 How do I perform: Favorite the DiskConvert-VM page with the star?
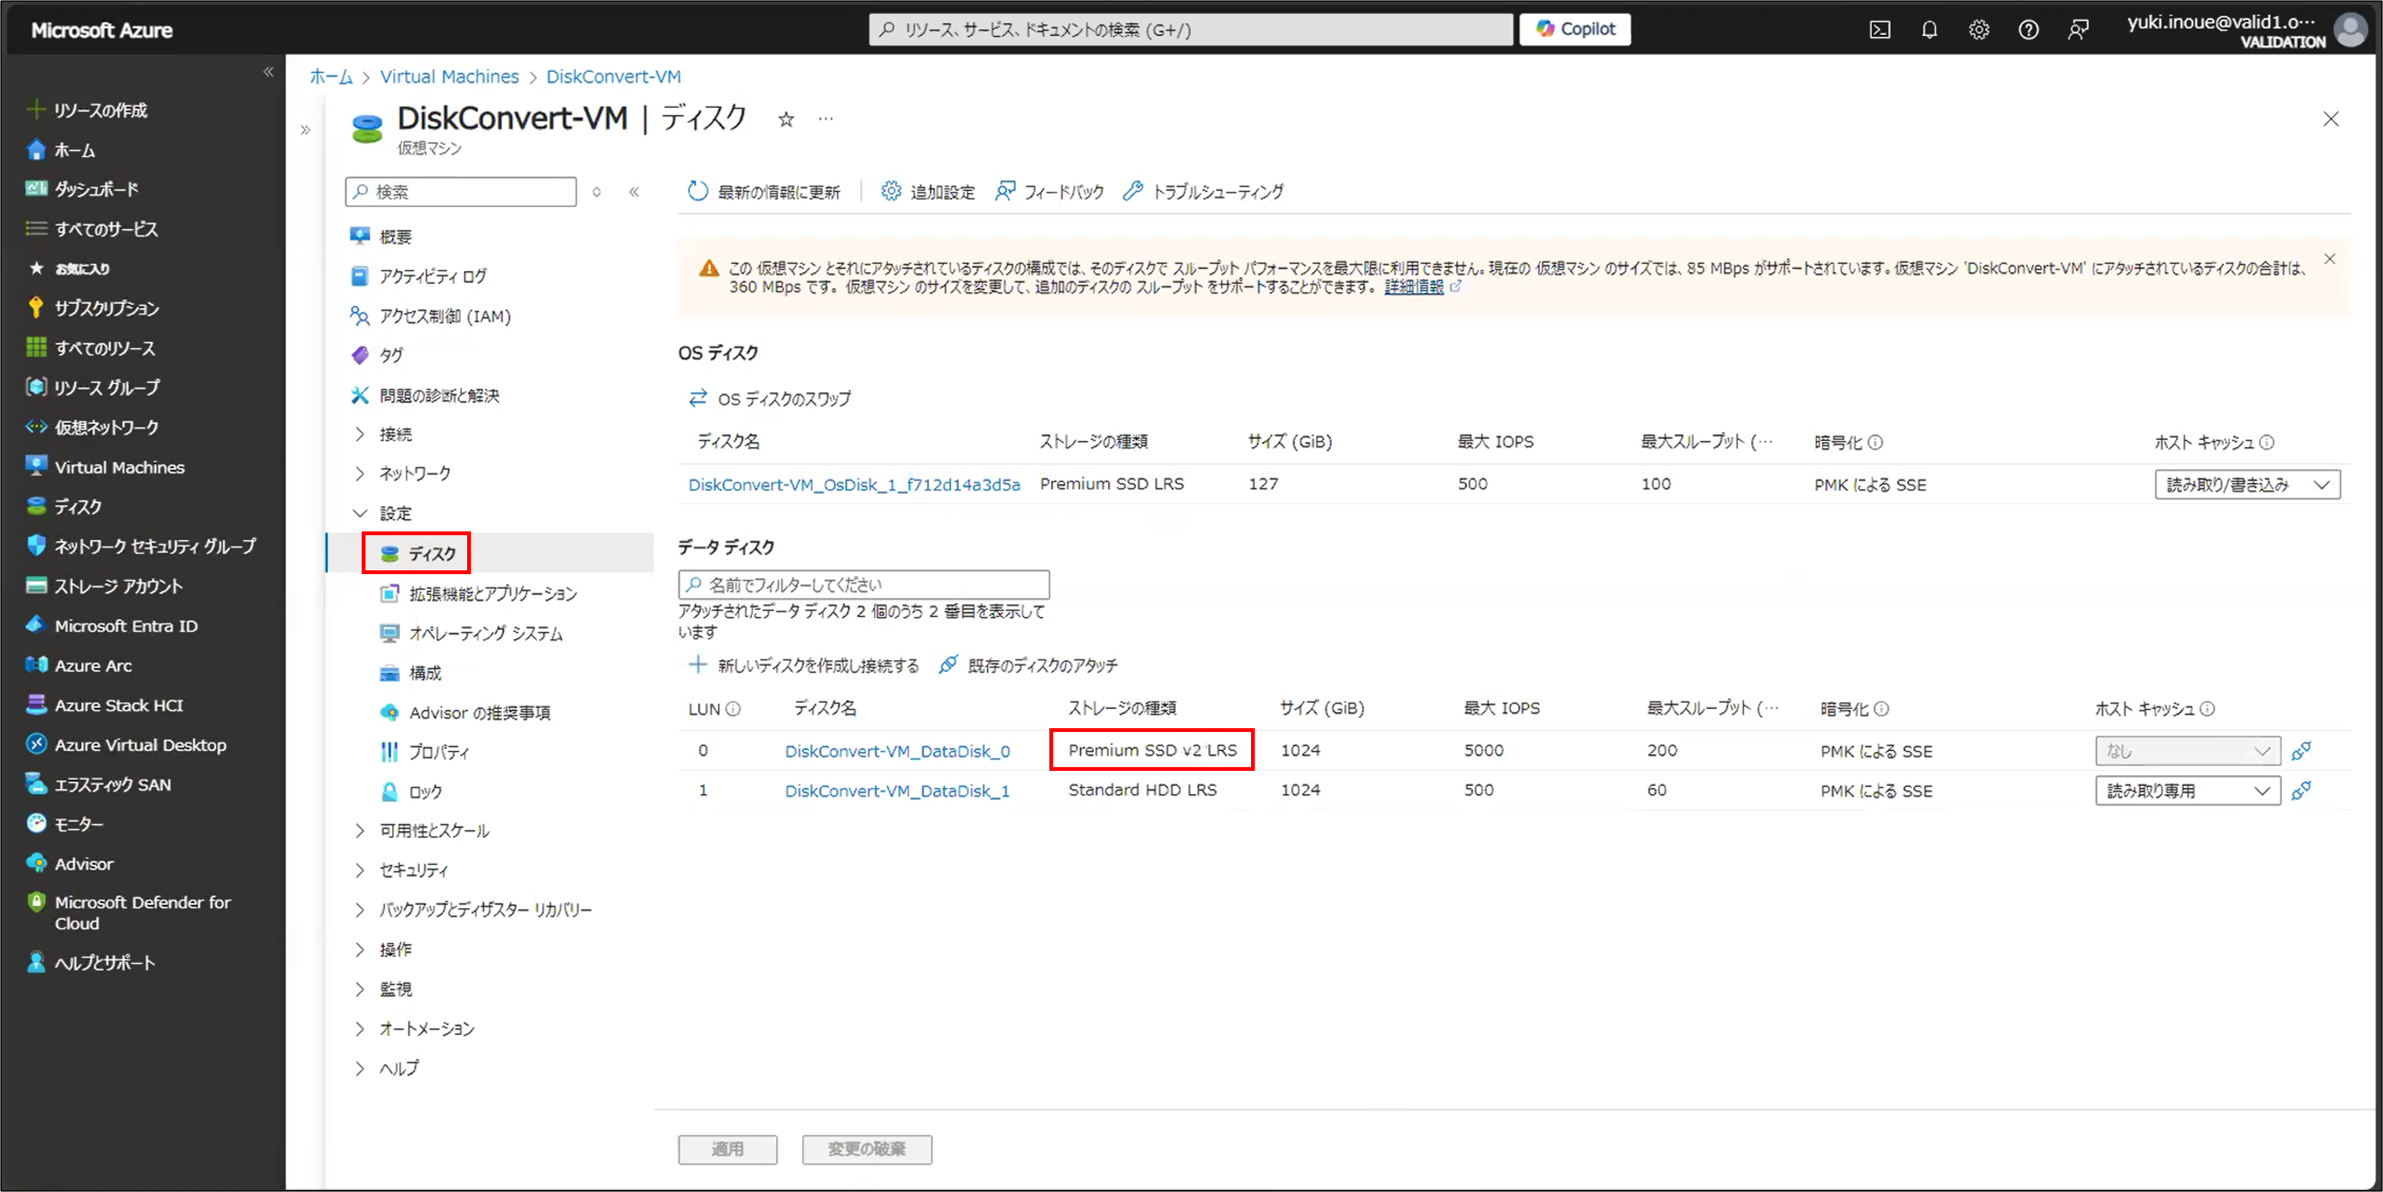[786, 119]
